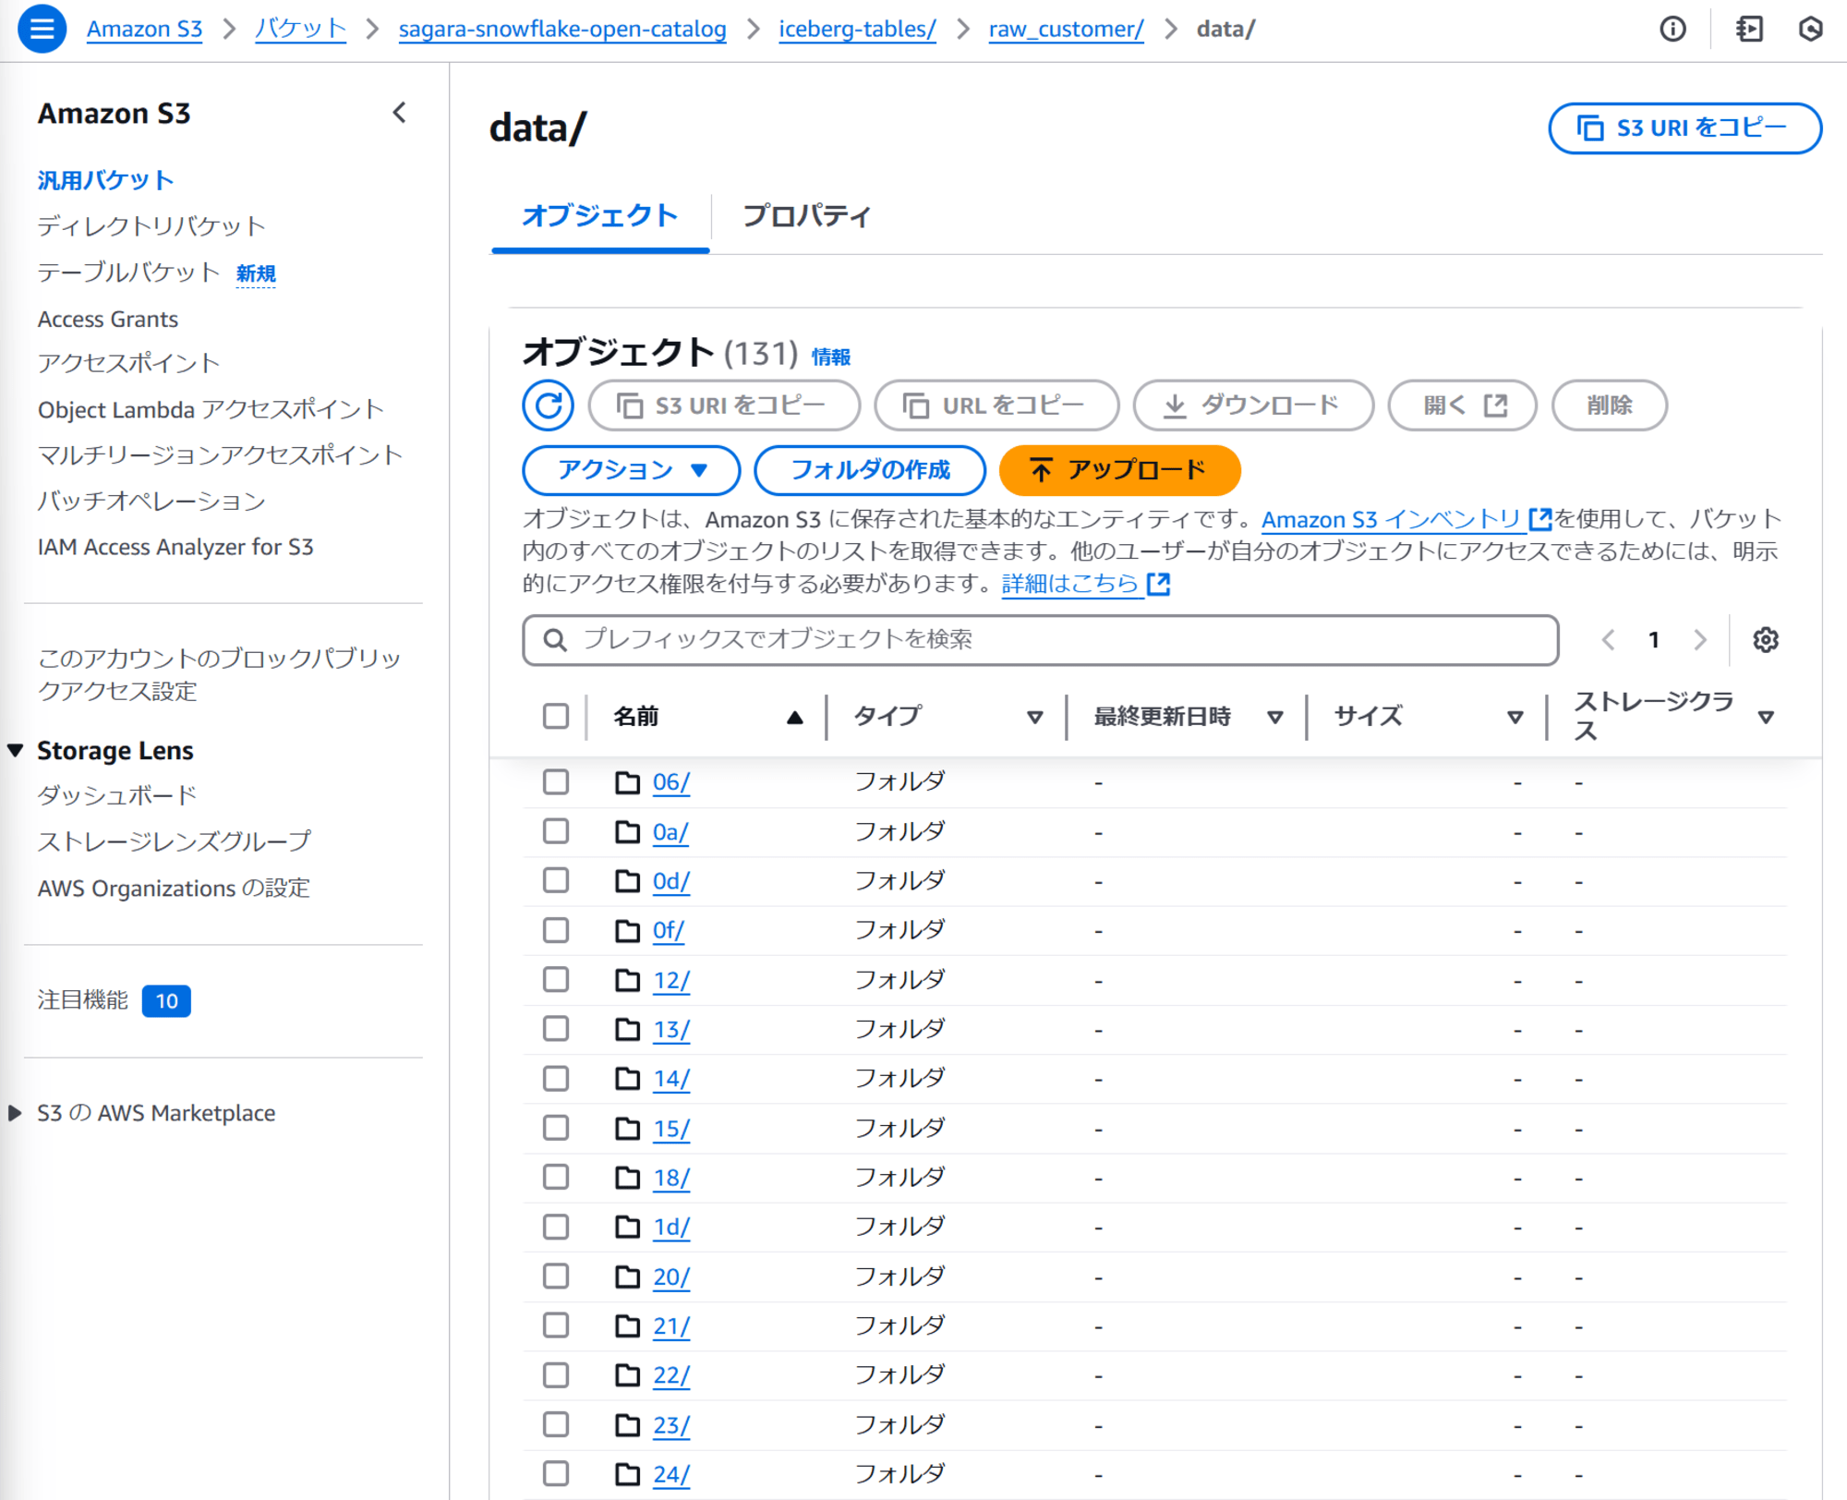The image size is (1847, 1500).
Task: Go to previous page of objects
Action: [1608, 639]
